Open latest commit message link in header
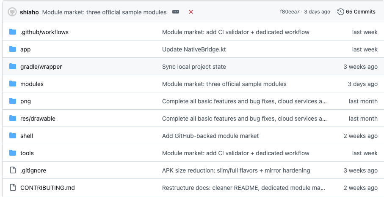Viewport: 384px width, 197px height. (x=104, y=12)
